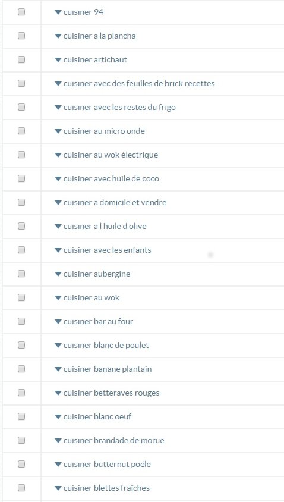Expand the arrow next to cuisiner avec des feuilles de brick recettes
The height and width of the screenshot is (502, 284).
(58, 83)
